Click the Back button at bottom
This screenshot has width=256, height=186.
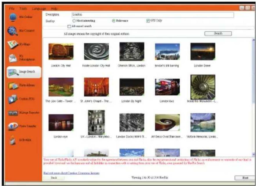click(x=54, y=178)
